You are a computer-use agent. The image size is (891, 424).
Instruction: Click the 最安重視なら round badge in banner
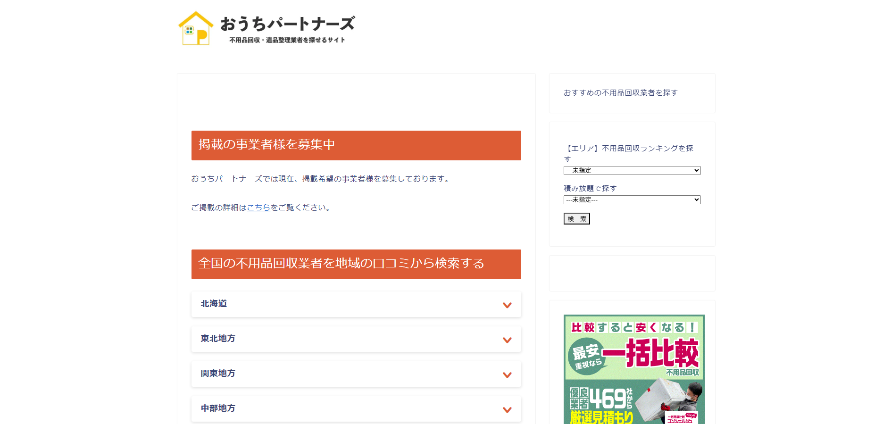(586, 357)
